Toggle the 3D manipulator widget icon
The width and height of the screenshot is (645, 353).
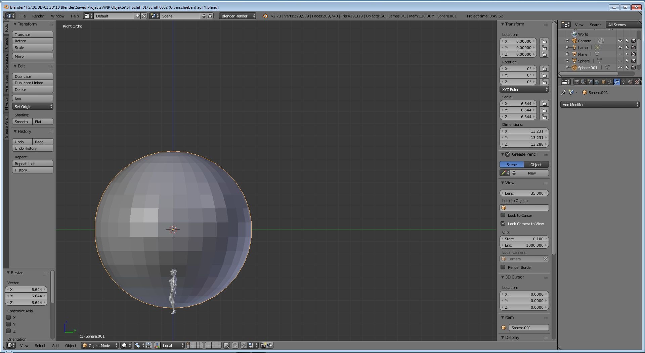pos(157,345)
